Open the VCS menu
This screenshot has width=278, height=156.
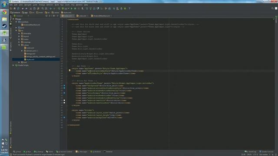coord(73,5)
